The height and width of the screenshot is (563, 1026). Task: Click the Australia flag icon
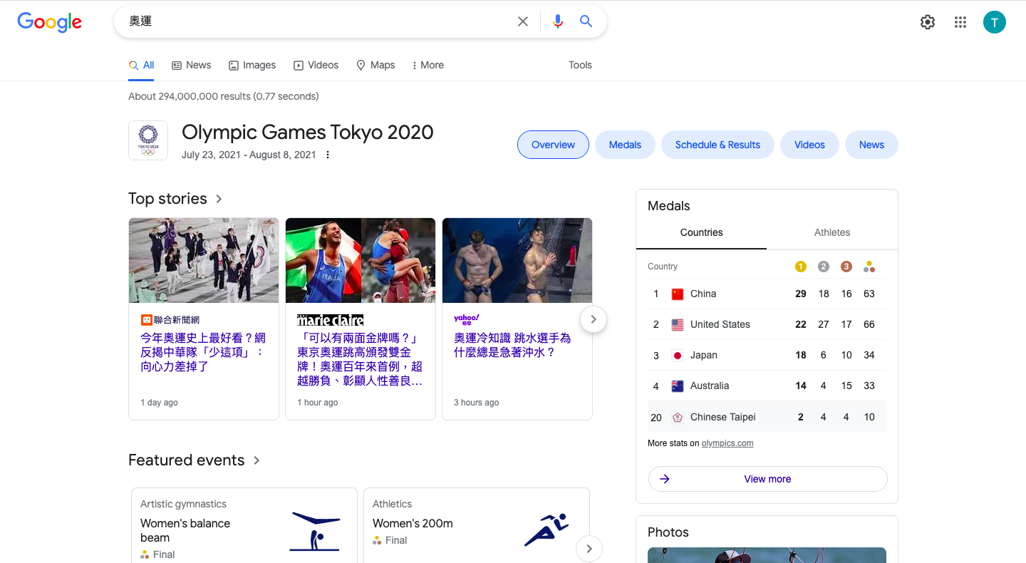(x=678, y=386)
